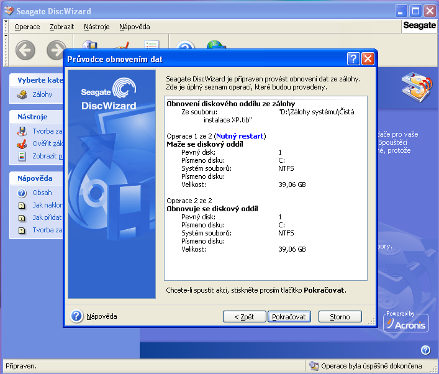Click the Zobrazit p... sidebar link
The width and height of the screenshot is (439, 374).
pyautogui.click(x=48, y=156)
